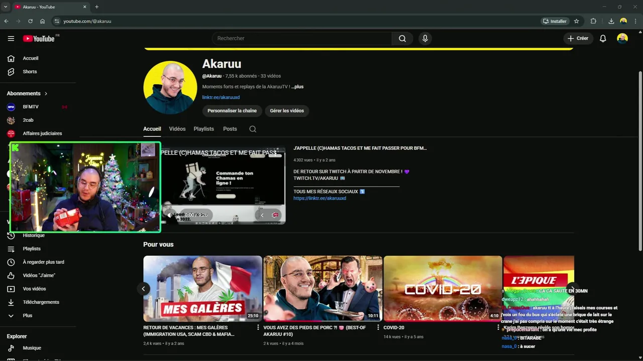Open the notifications bell
The height and width of the screenshot is (361, 643).
(x=603, y=39)
